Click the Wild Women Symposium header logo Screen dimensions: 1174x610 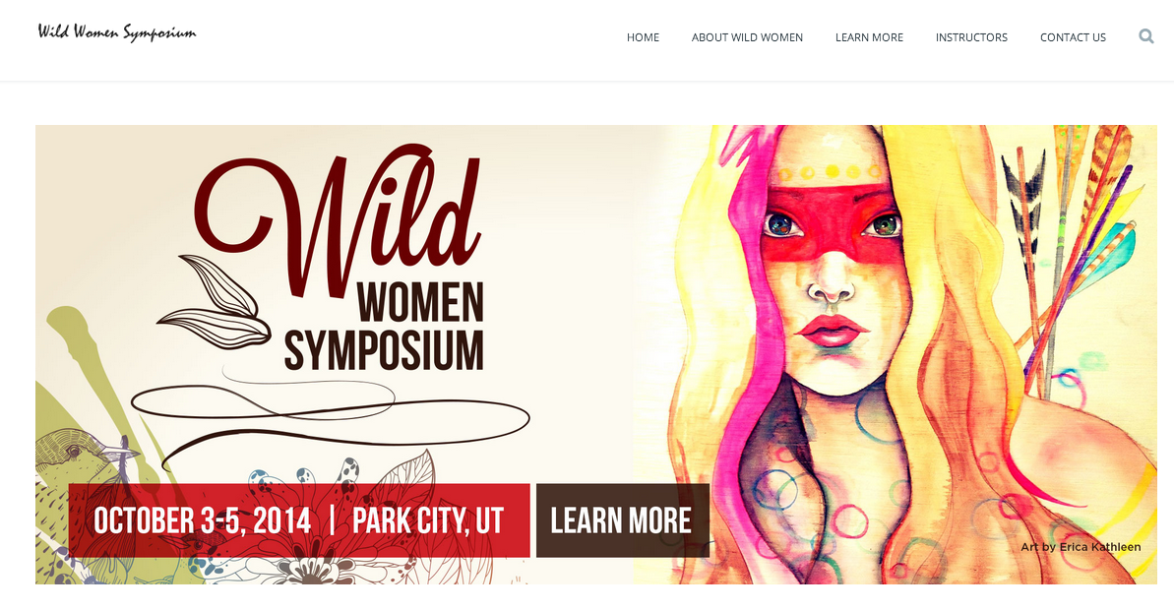click(x=117, y=32)
